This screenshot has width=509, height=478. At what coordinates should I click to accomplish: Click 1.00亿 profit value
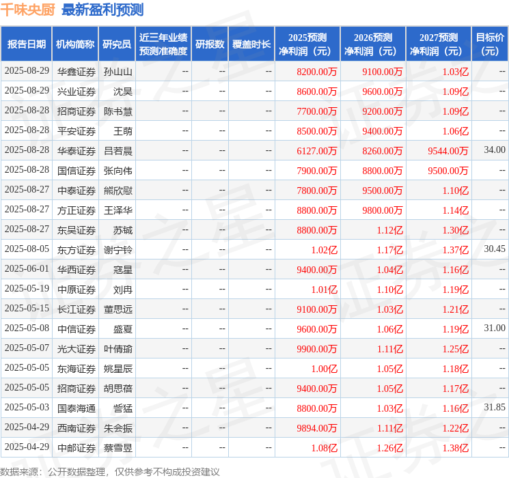pos(325,369)
